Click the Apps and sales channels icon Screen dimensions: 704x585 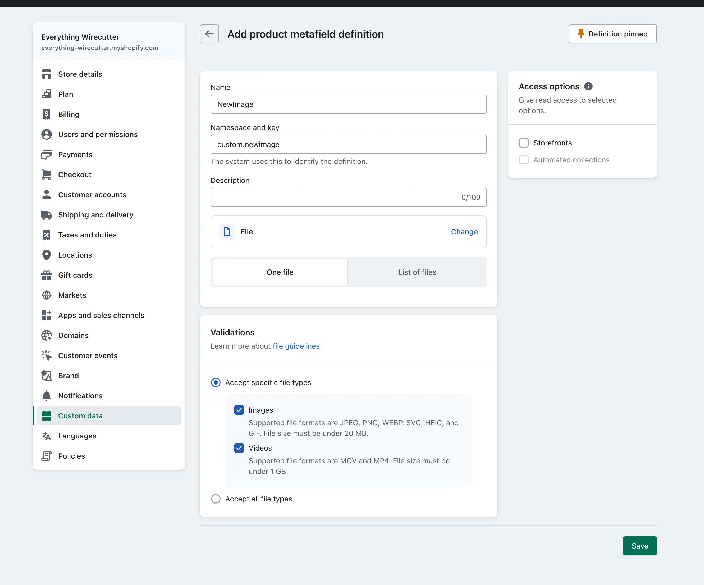[47, 316]
